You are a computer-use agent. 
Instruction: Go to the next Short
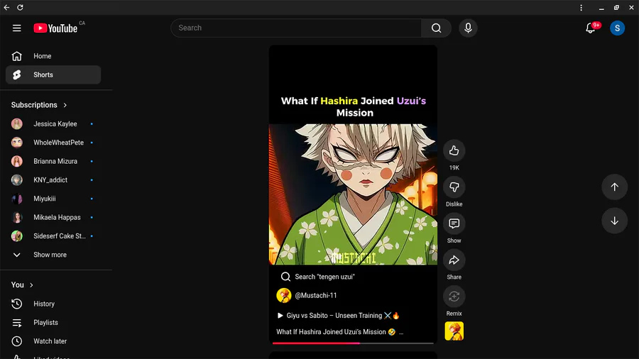tap(615, 221)
